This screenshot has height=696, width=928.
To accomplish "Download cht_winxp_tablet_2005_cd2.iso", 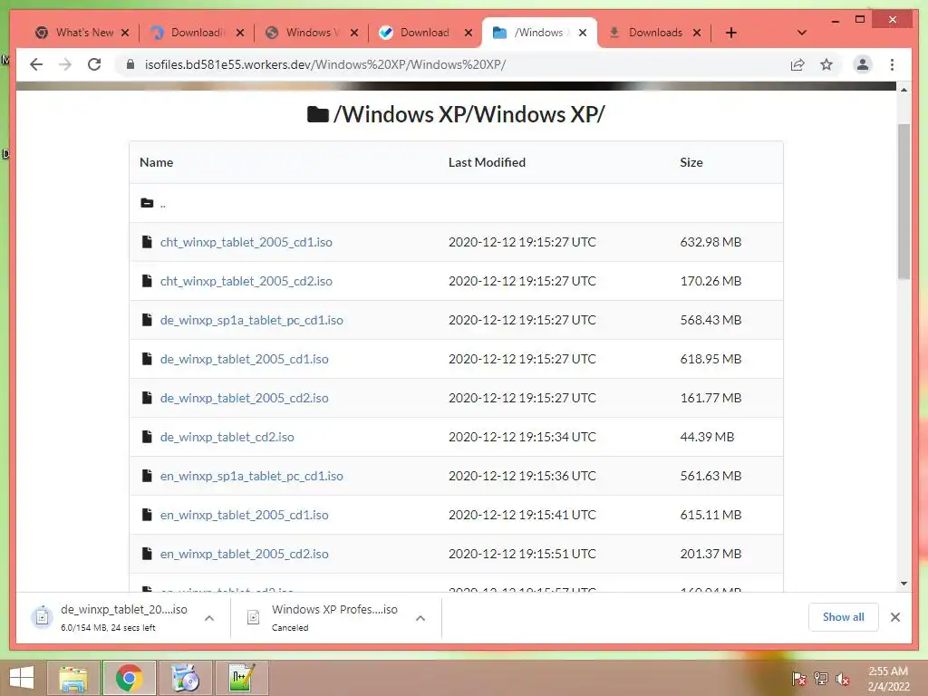I will [x=246, y=281].
